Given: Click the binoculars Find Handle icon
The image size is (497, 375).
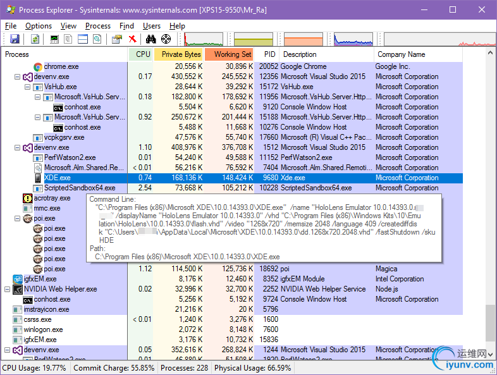Looking at the screenshot, I should (x=151, y=39).
